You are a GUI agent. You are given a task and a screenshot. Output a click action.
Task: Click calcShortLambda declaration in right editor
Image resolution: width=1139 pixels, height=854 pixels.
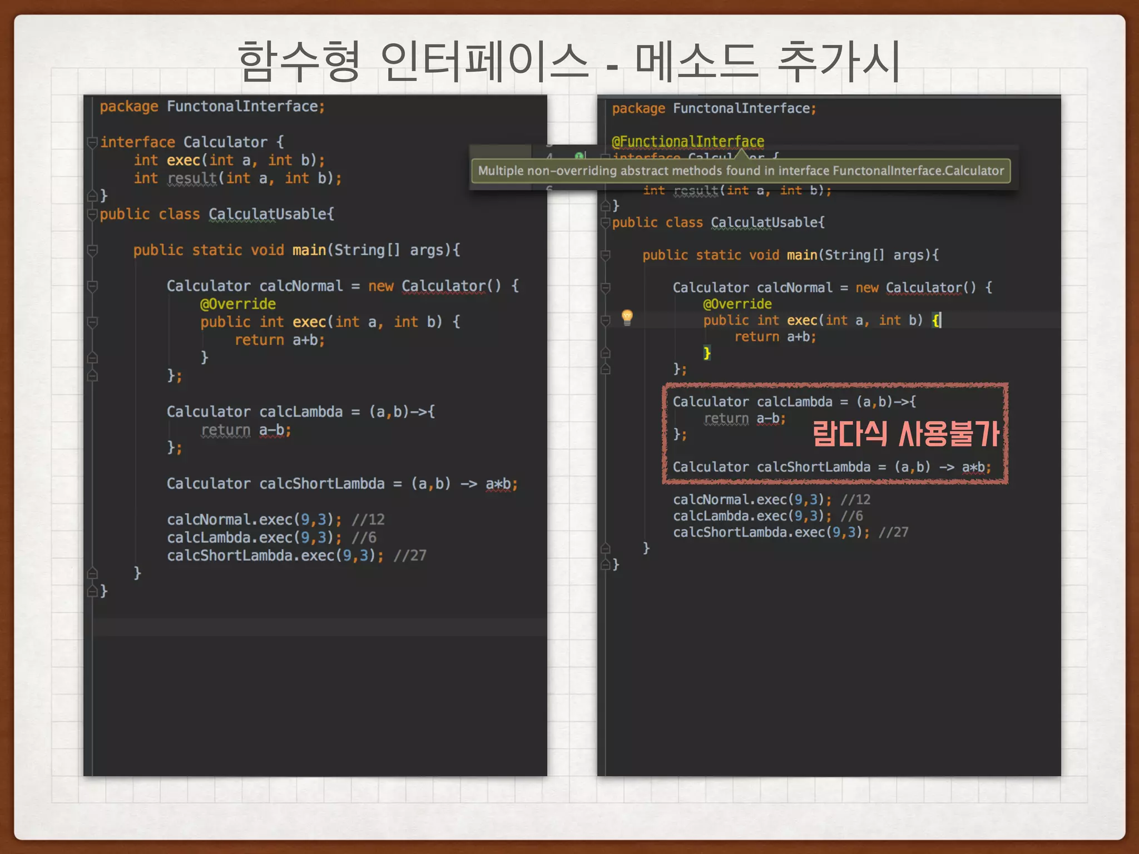[x=832, y=467]
